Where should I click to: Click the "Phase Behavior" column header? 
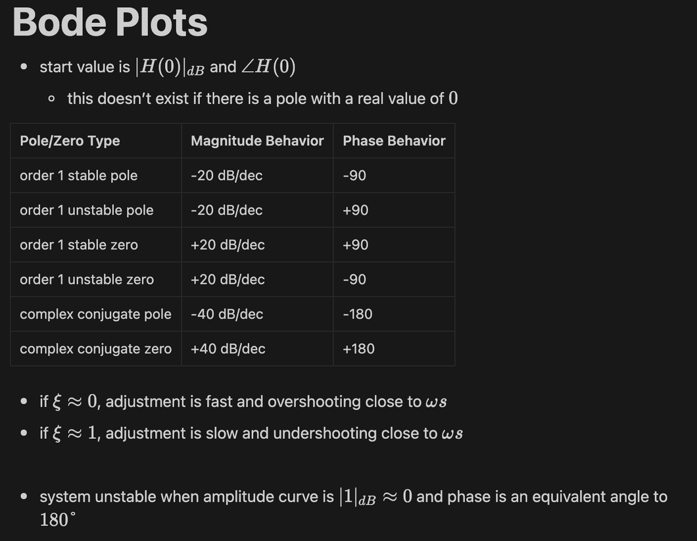point(394,141)
